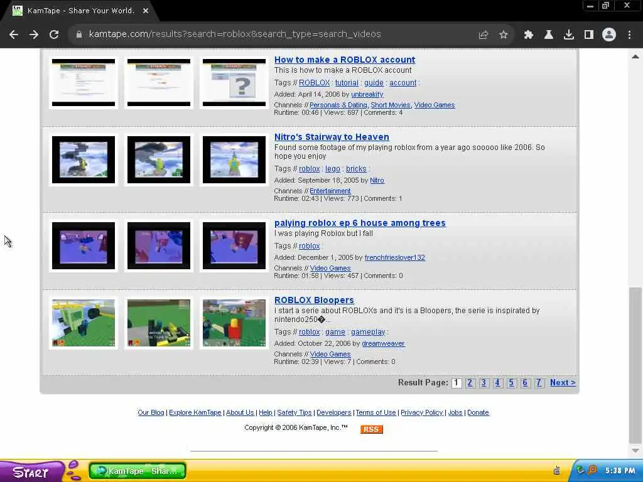This screenshot has width=643, height=482.
Task: Open video Nitro's Stairway to Heaven
Action: [x=332, y=137]
